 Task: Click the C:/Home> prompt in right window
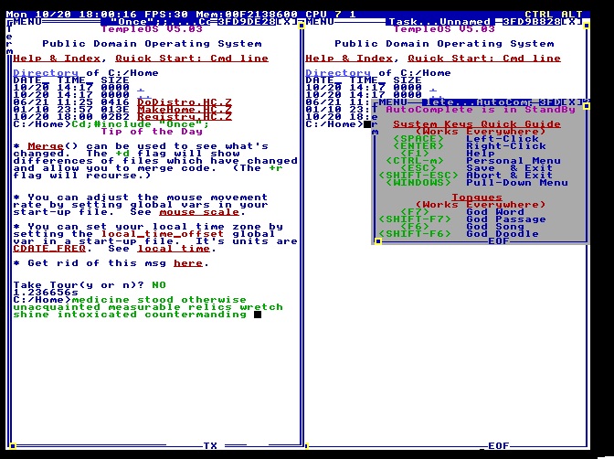(x=334, y=124)
